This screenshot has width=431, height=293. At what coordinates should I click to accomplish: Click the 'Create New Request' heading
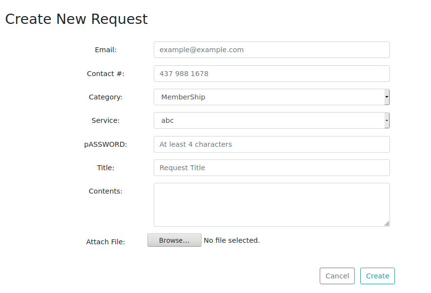click(x=76, y=19)
